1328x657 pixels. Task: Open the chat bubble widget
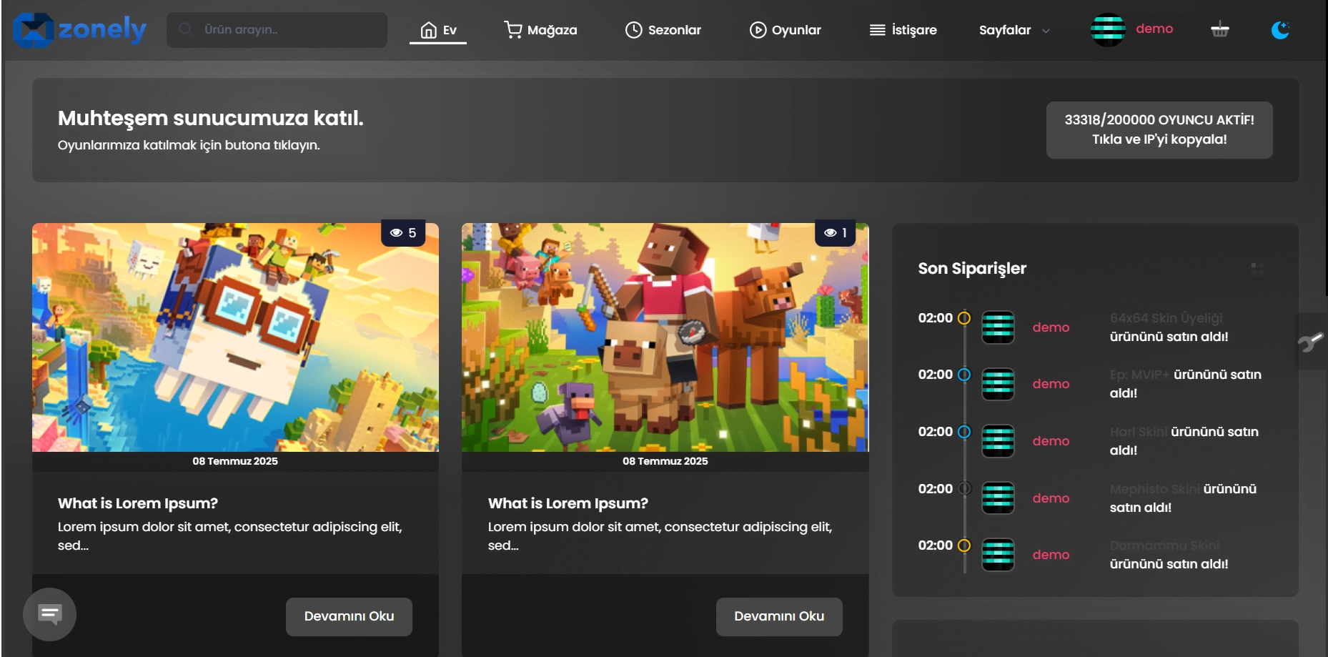click(x=49, y=614)
